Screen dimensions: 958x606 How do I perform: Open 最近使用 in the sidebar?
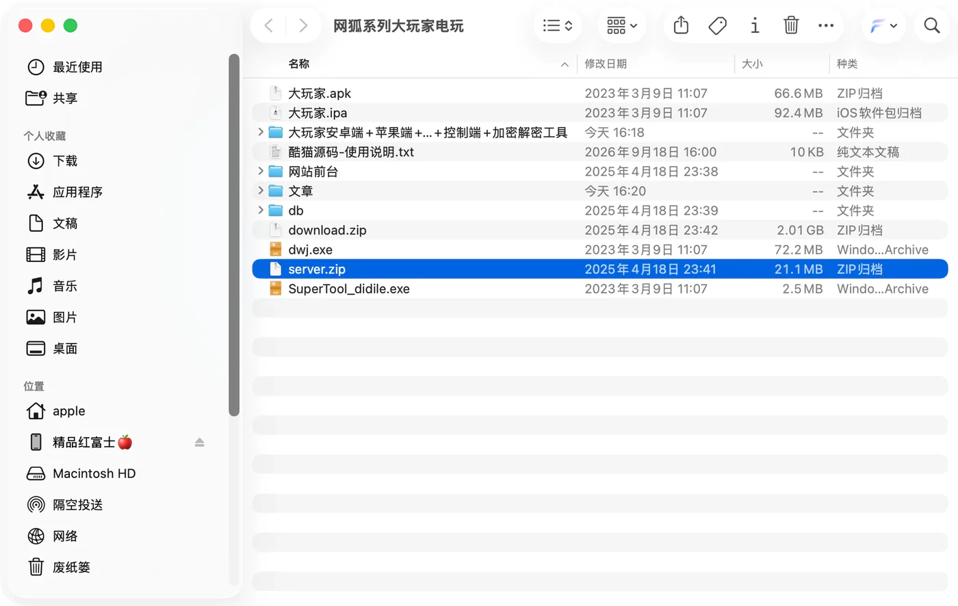[x=64, y=67]
